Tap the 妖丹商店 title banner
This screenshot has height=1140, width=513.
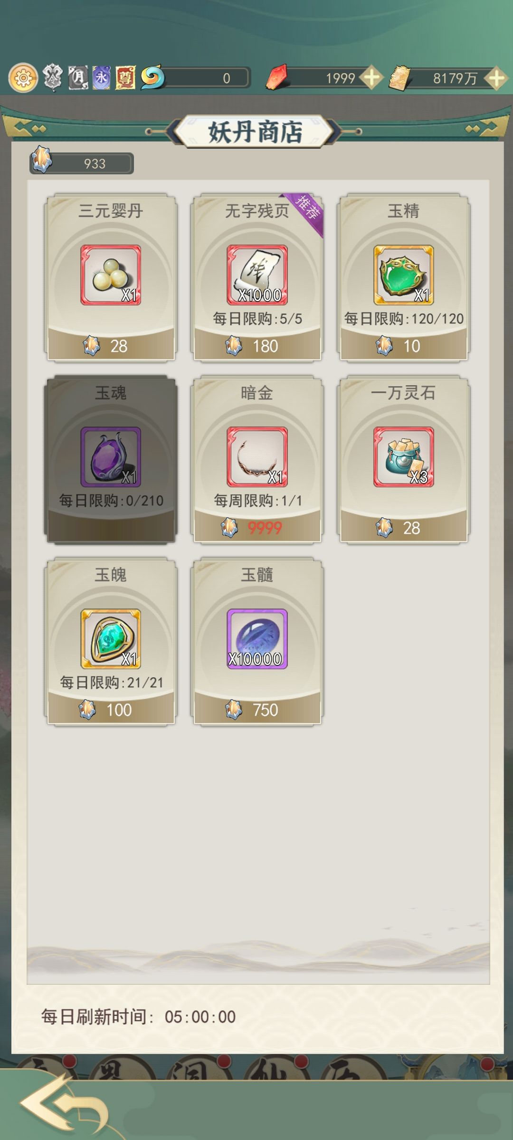(256, 132)
